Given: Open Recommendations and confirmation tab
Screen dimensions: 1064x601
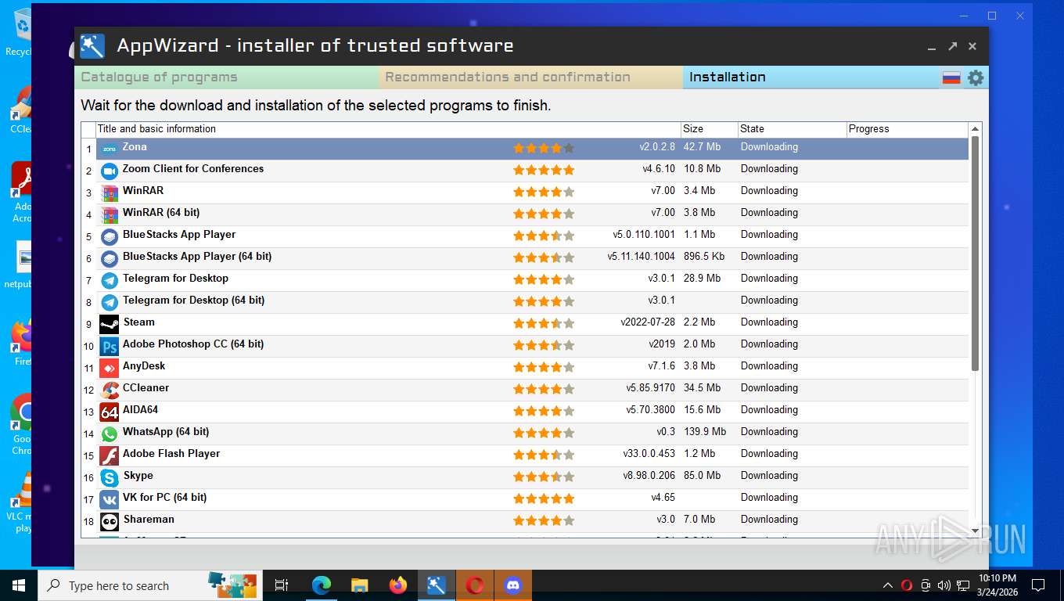Looking at the screenshot, I should click(531, 77).
